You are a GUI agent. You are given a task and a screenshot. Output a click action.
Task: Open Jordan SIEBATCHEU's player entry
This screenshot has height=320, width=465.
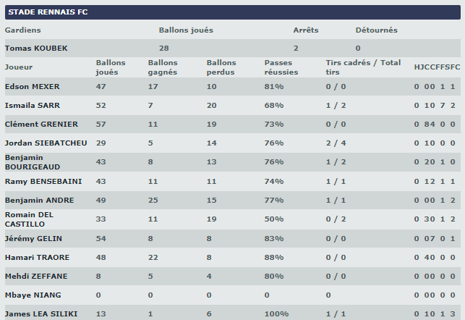coord(46,143)
